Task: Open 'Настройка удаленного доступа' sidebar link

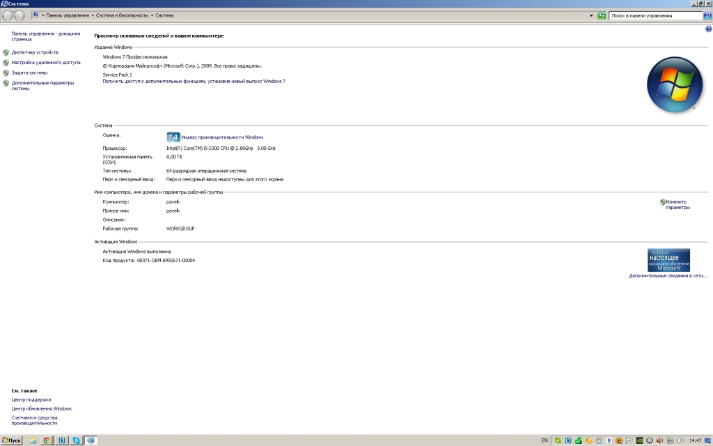Action: click(x=46, y=62)
